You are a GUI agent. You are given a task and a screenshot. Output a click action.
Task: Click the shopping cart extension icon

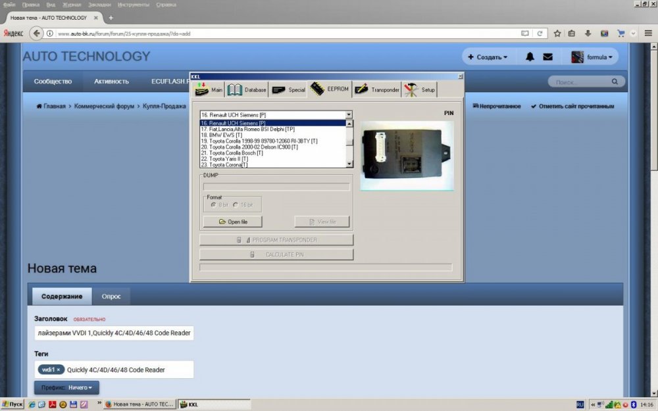pyautogui.click(x=620, y=33)
